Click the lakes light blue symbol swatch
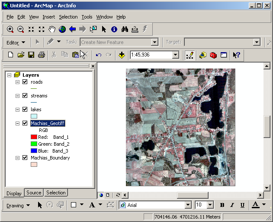The image size is (273, 222). tap(34, 116)
